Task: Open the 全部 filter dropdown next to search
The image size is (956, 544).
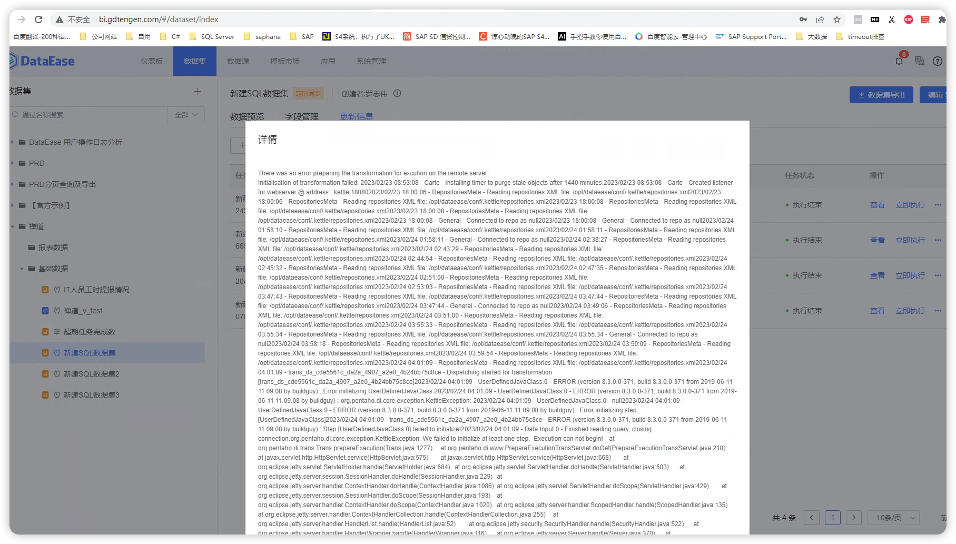Action: tap(185, 114)
